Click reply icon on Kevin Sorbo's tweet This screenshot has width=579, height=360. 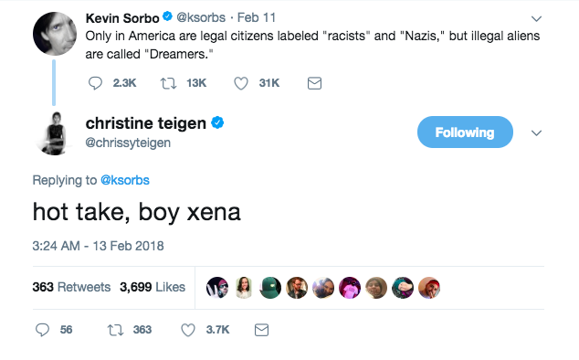pyautogui.click(x=95, y=83)
